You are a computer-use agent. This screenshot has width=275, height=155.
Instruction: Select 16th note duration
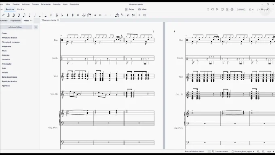19,15
